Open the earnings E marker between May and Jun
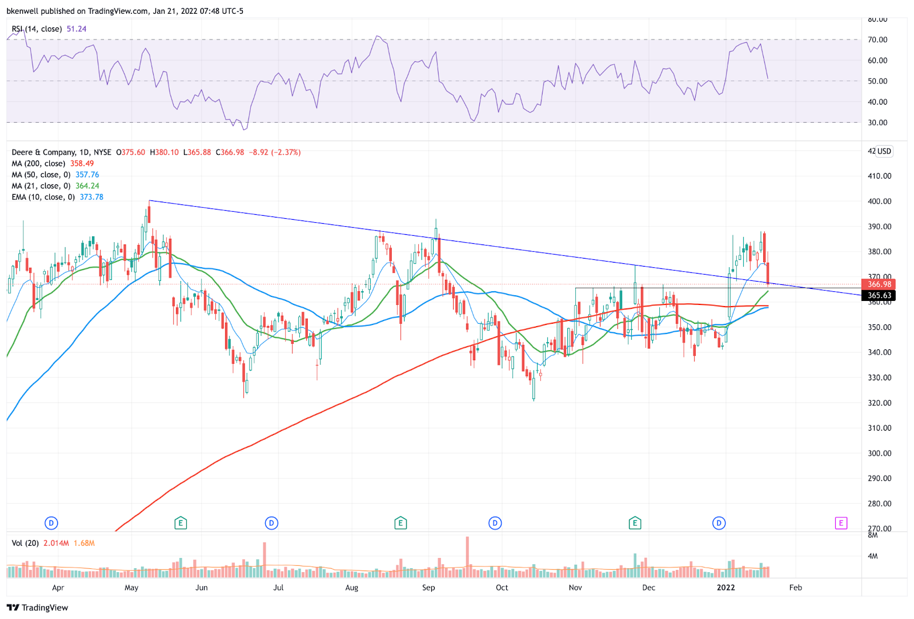This screenshot has width=914, height=619. click(x=181, y=523)
